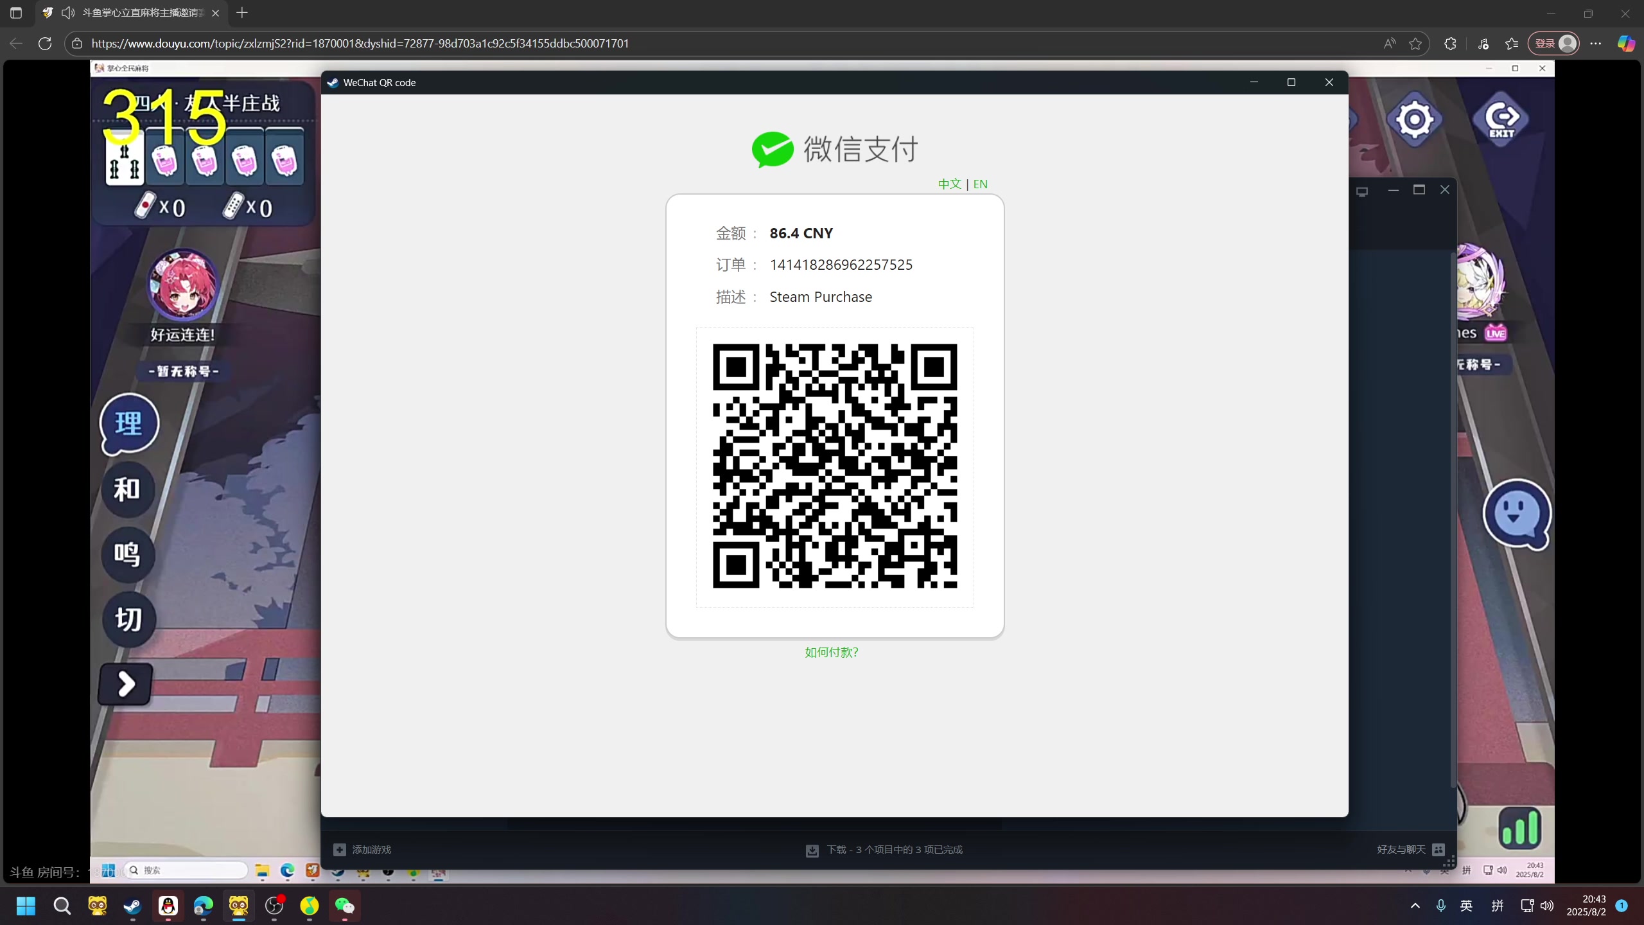Click the browser back arrow
Viewport: 1644px width, 925px height.
tap(17, 43)
